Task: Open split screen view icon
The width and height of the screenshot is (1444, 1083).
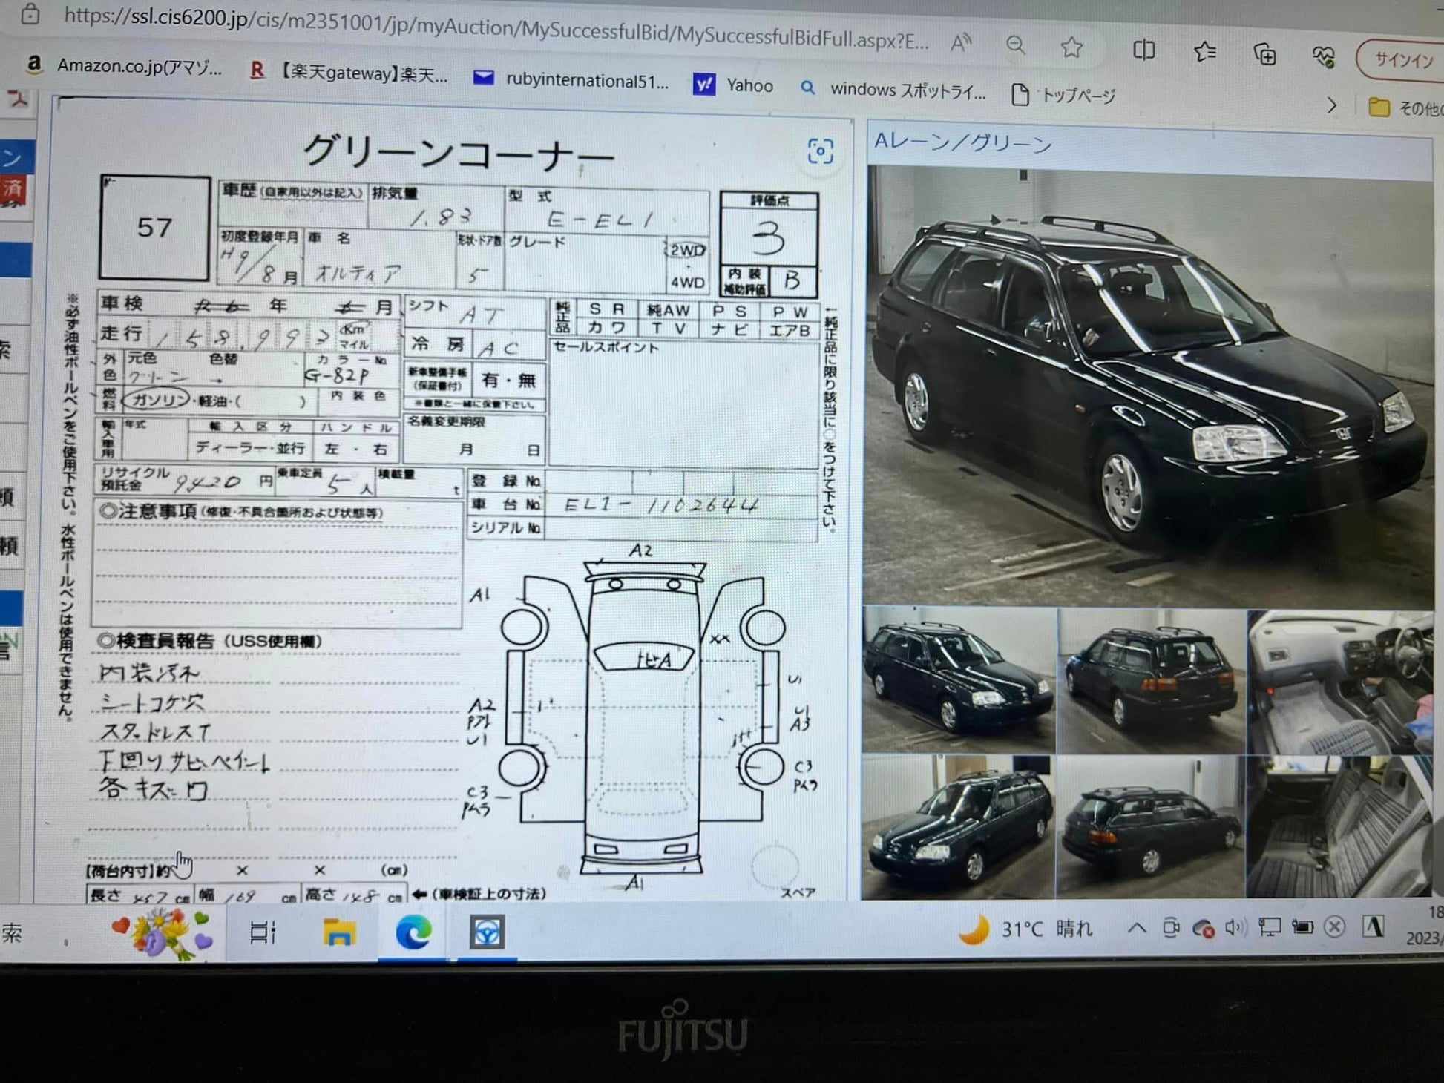Action: 1143,50
